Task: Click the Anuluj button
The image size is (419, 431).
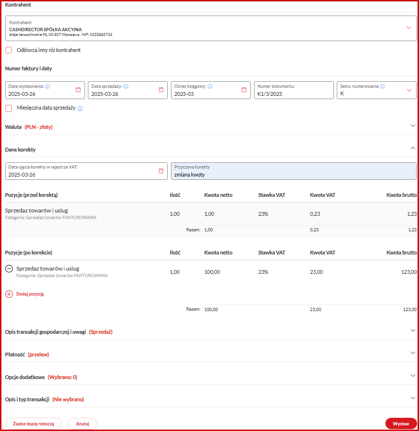Action: tap(83, 423)
